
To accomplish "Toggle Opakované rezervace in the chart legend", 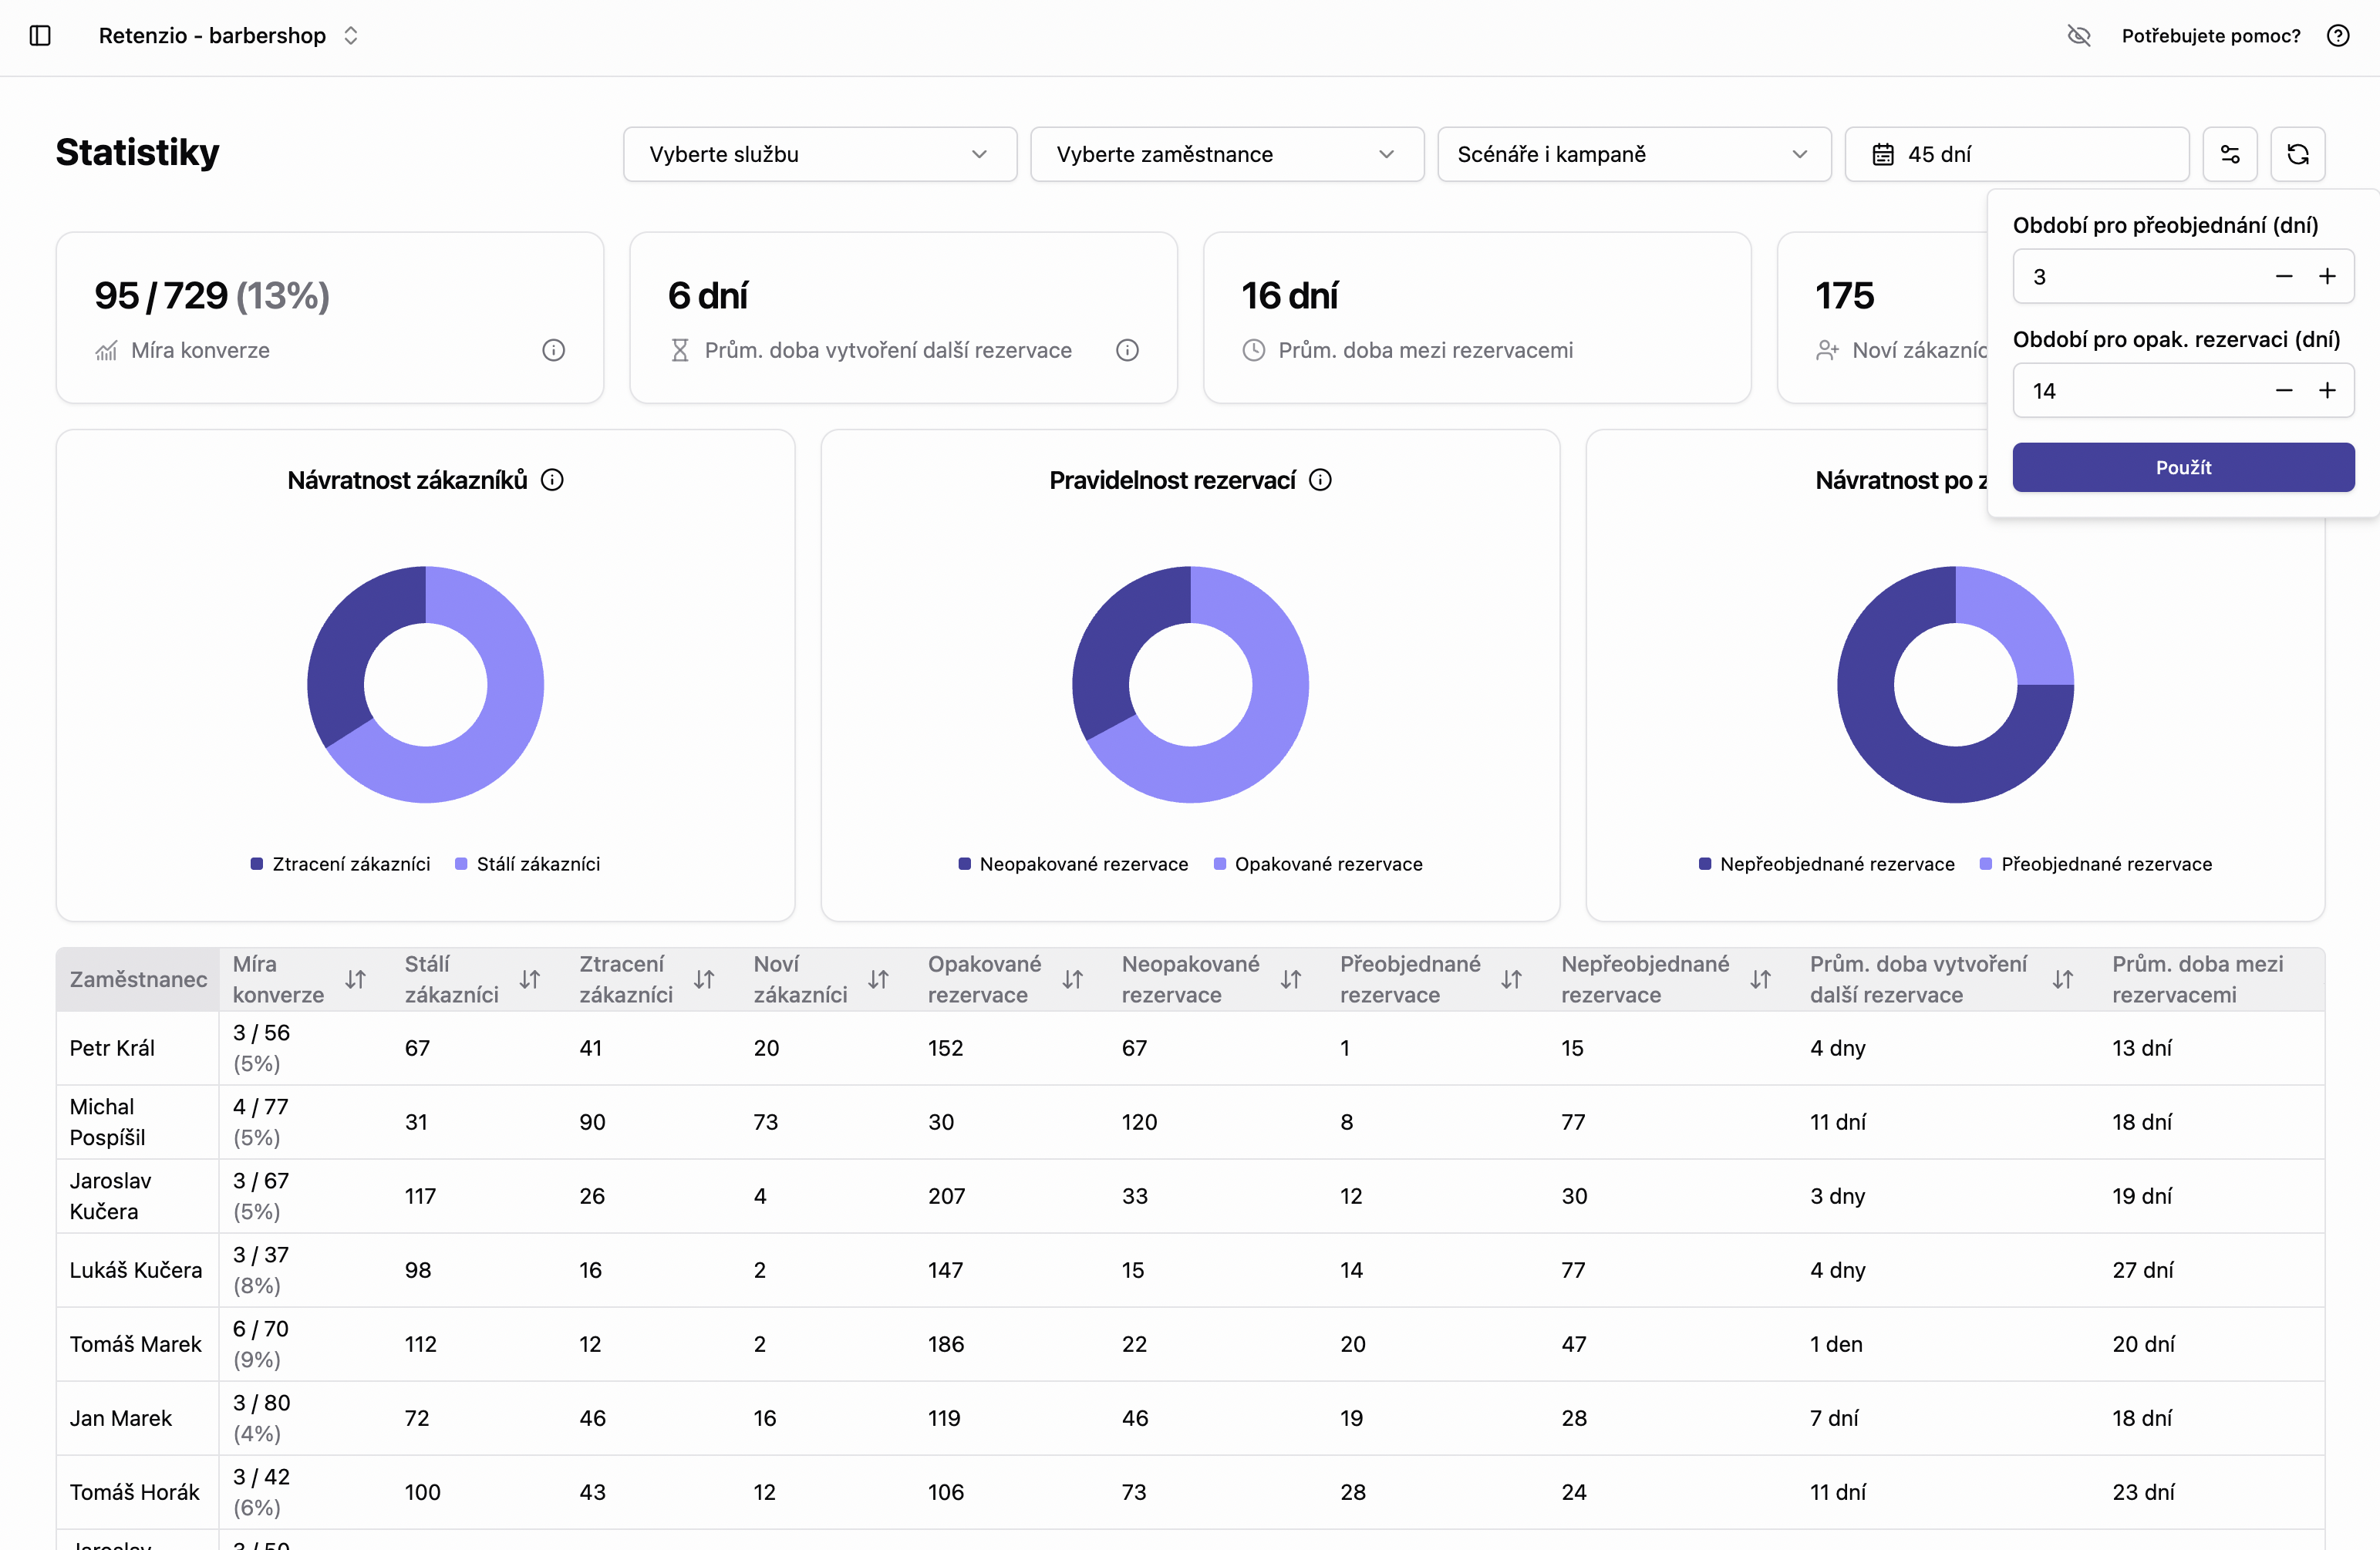I will tap(1318, 863).
